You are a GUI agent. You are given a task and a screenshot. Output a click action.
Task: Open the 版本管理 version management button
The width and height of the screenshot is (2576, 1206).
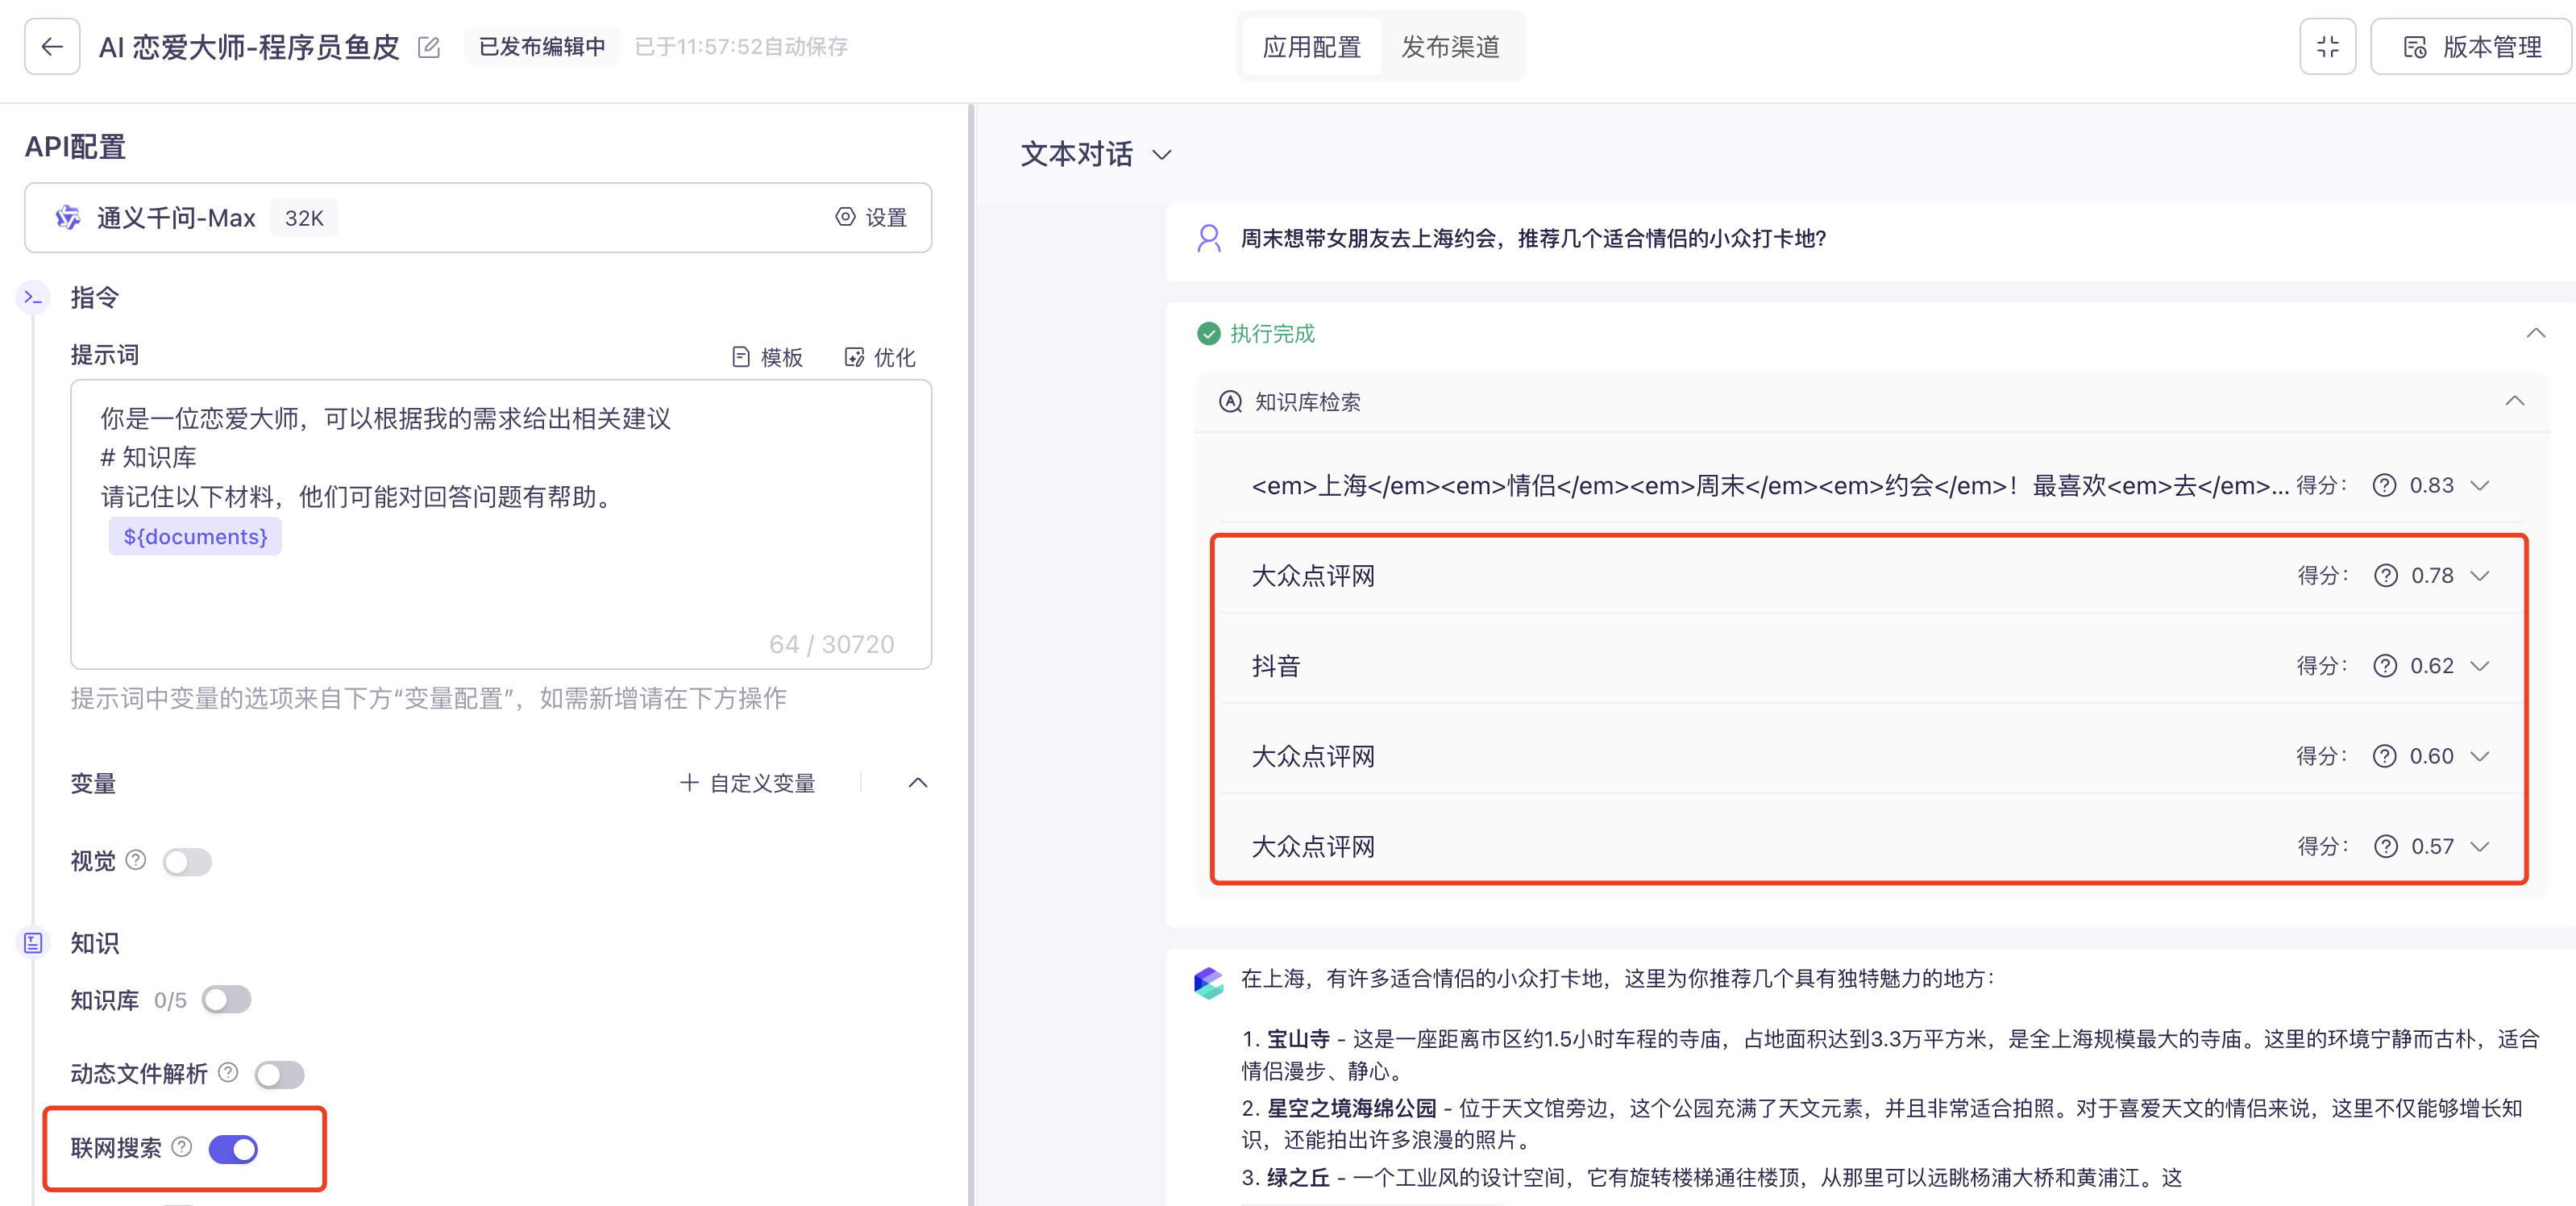click(x=2471, y=47)
